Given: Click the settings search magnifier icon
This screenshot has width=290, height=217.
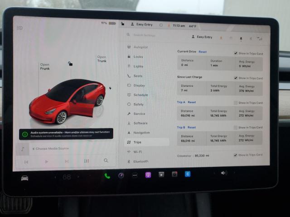Looking at the screenshot, I should click(x=128, y=34).
